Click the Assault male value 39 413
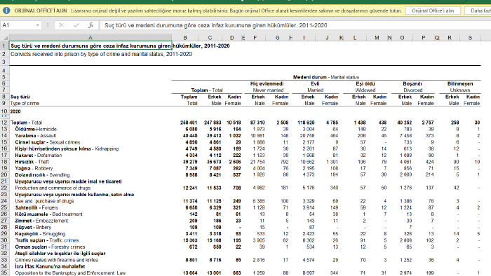This screenshot has height=276, width=491. [214, 136]
